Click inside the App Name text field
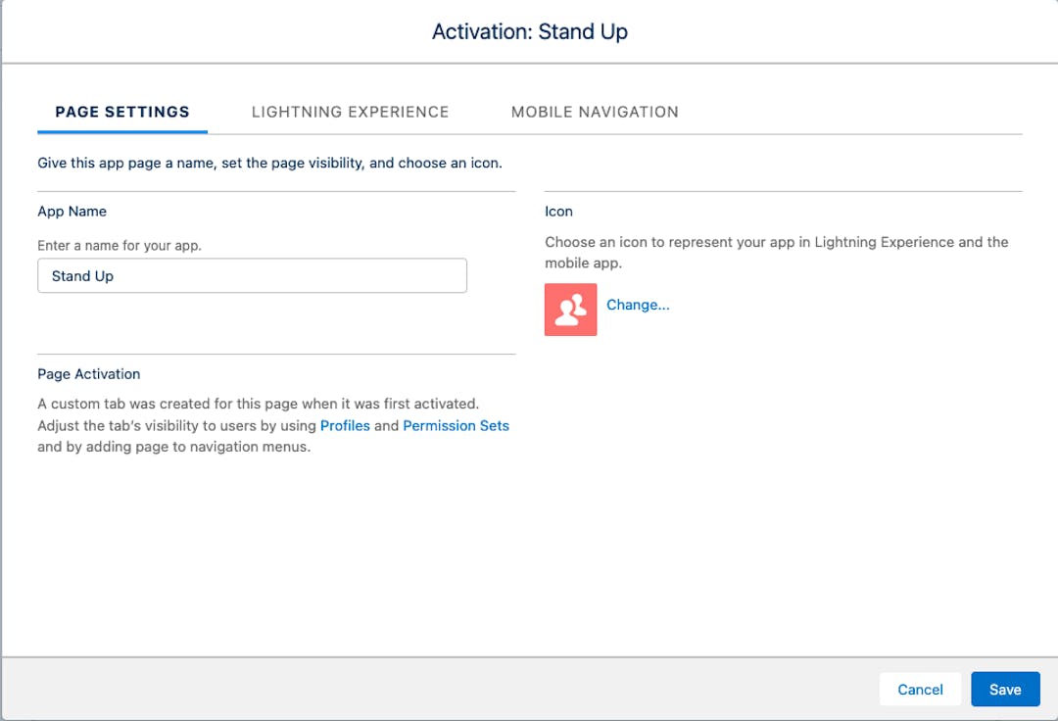The height and width of the screenshot is (721, 1058). (252, 275)
